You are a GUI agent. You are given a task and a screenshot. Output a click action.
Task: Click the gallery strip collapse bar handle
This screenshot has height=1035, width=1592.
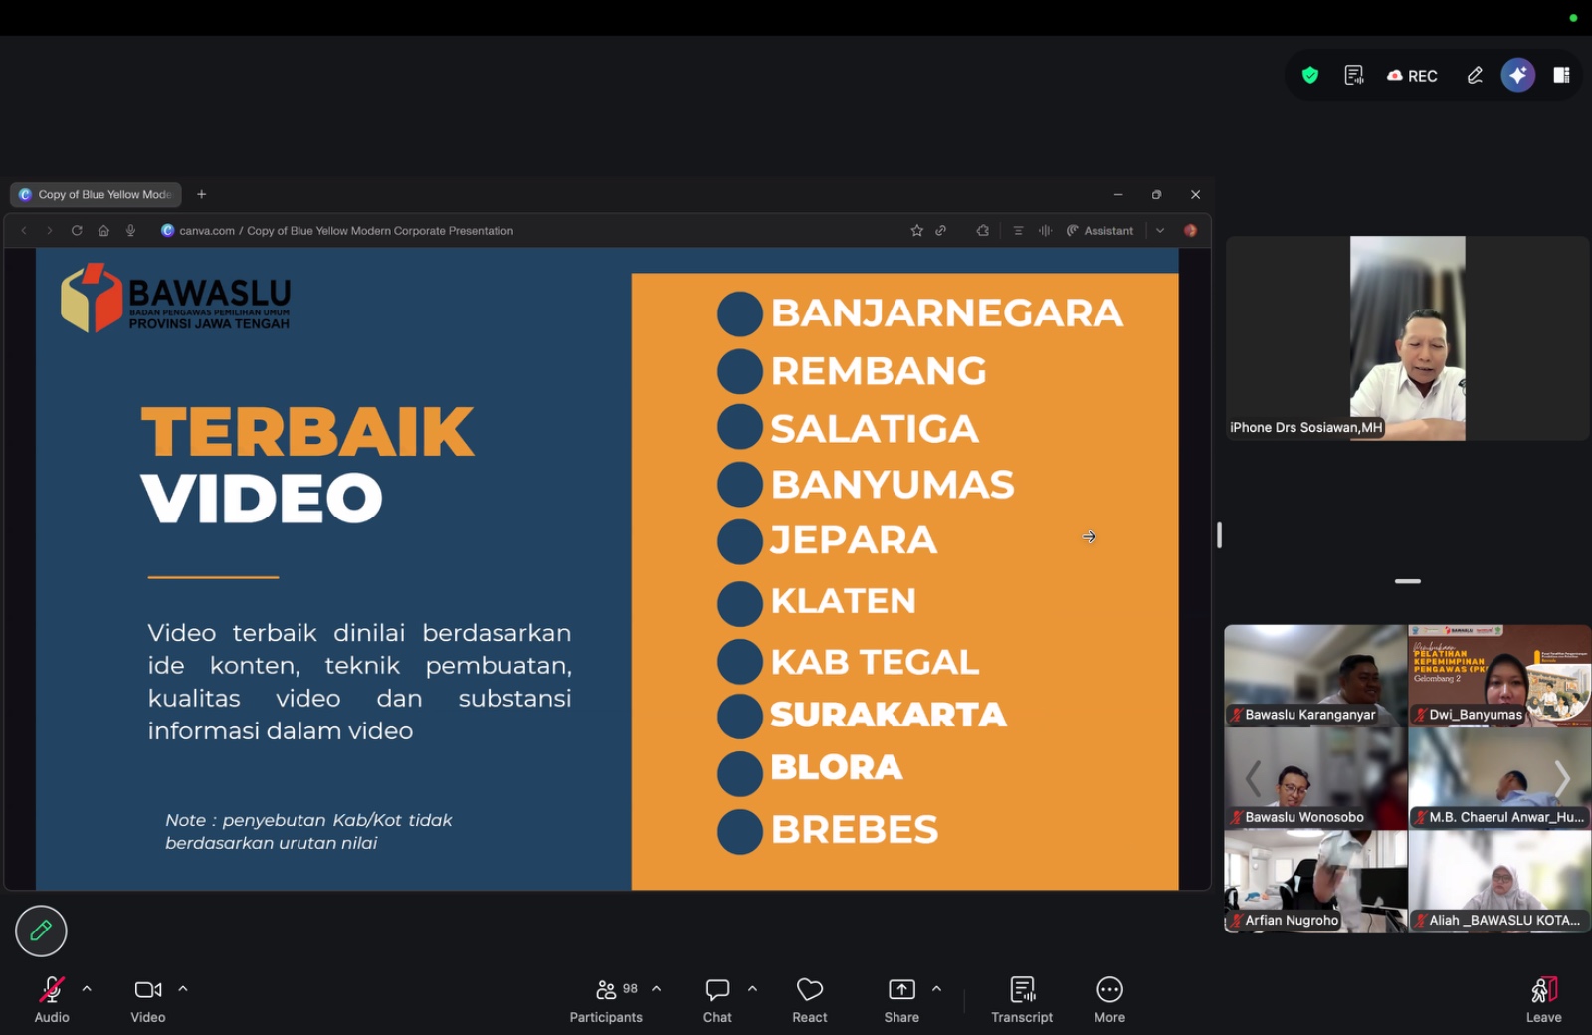pyautogui.click(x=1408, y=581)
